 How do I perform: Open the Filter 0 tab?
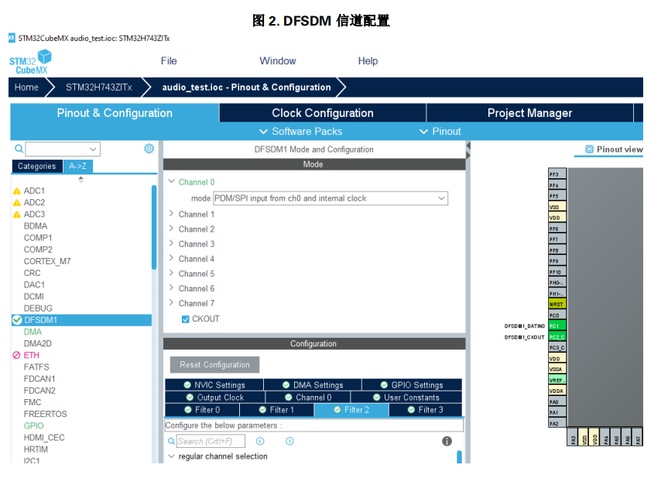202,410
